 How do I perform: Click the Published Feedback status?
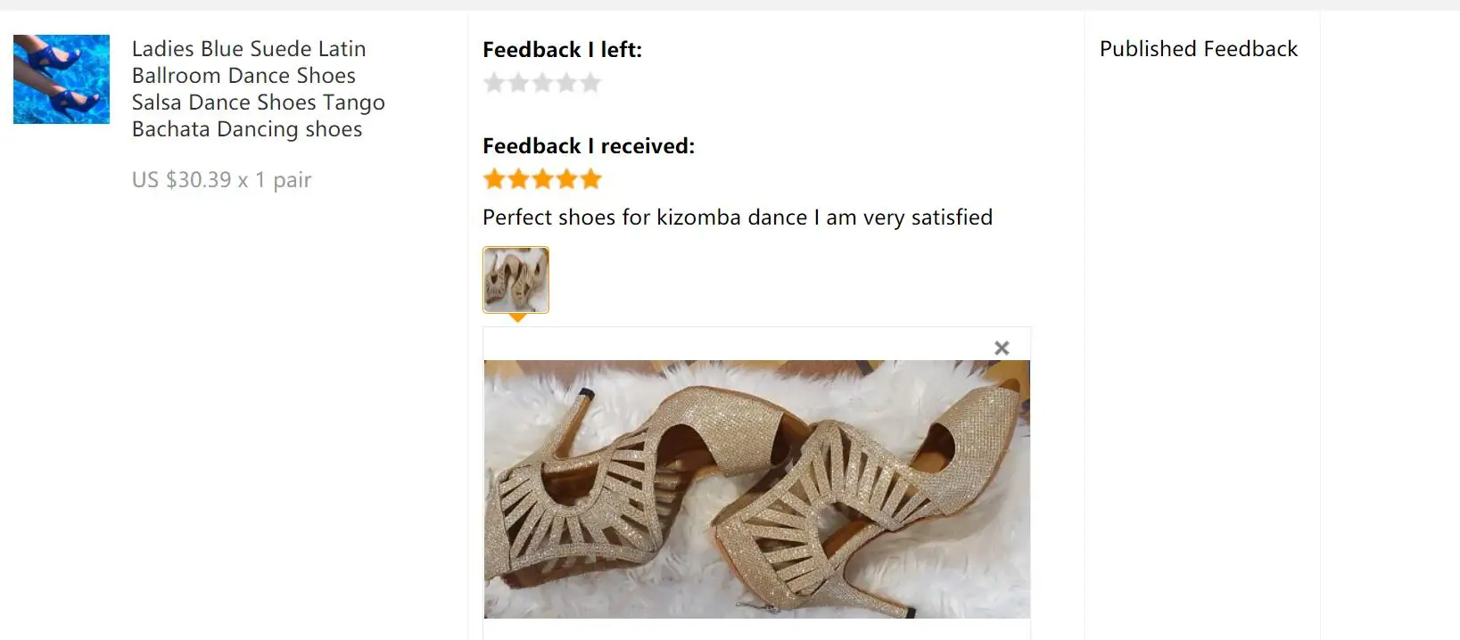(x=1198, y=49)
